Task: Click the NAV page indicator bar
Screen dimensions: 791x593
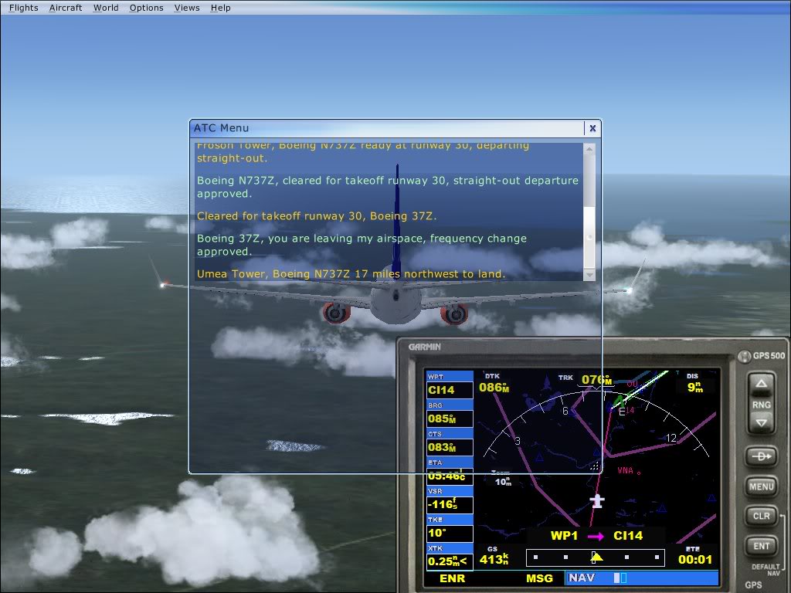Action: (x=641, y=578)
